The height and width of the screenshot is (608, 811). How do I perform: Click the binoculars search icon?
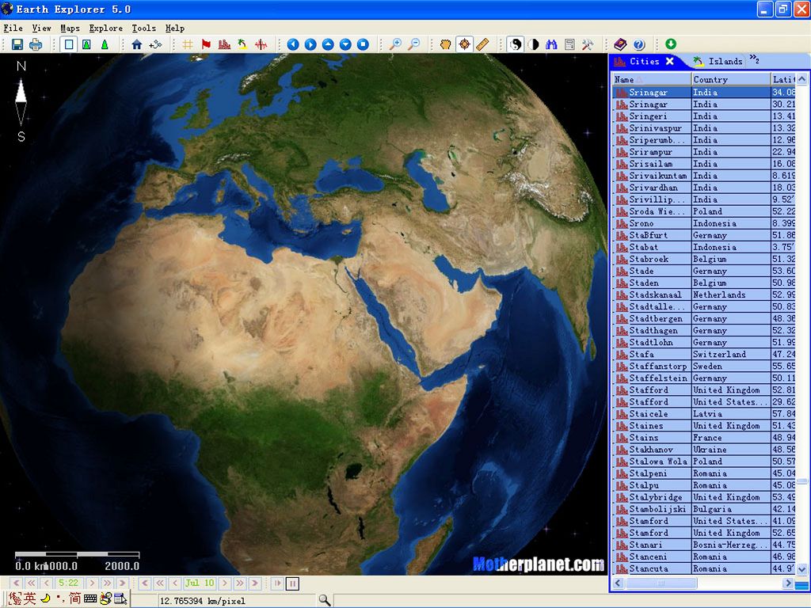(551, 44)
